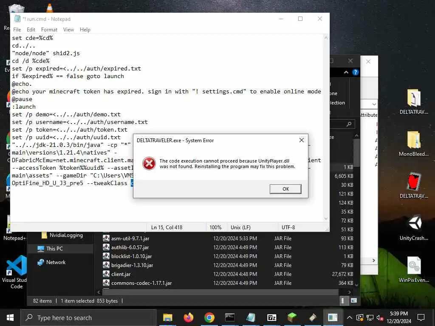Open the Format menu in Notepad
The image size is (435, 326).
tap(49, 30)
